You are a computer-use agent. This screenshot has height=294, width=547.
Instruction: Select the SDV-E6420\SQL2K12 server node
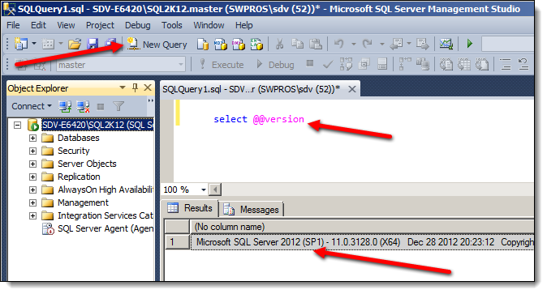97,125
